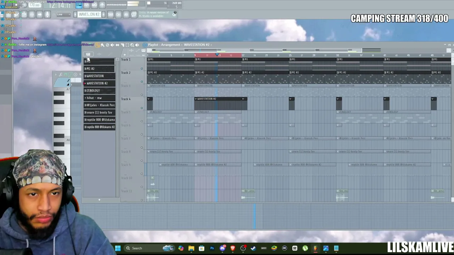The height and width of the screenshot is (255, 454).
Task: Mute Track 2 using its green dot
Action: (142, 82)
